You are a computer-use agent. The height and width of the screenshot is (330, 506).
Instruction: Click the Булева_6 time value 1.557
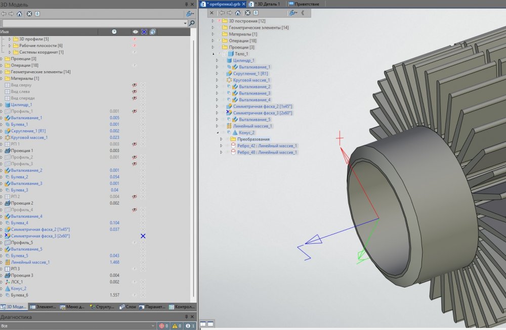click(114, 295)
